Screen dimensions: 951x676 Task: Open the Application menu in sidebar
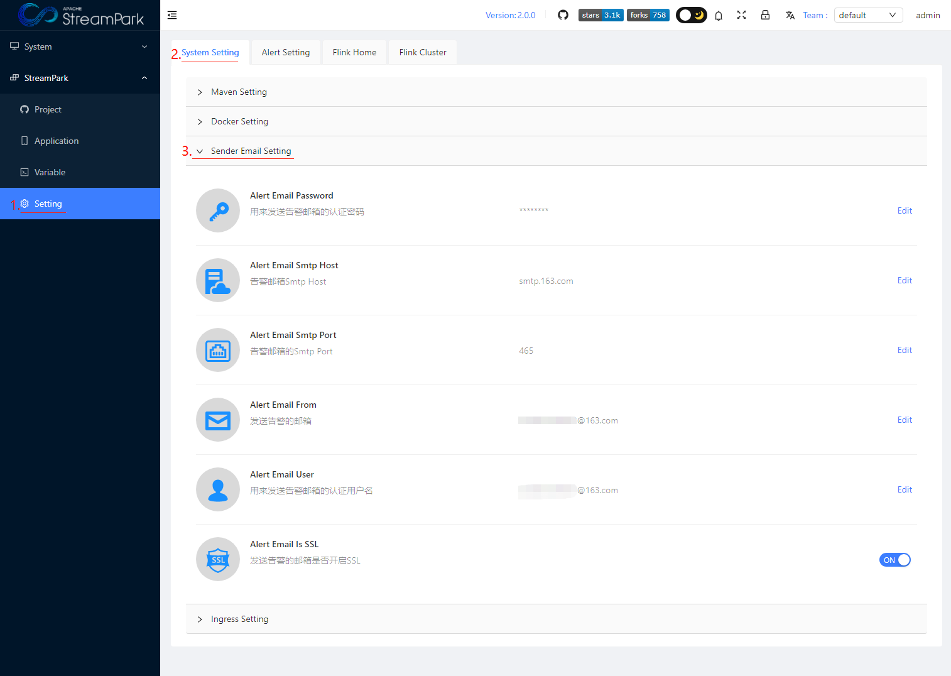point(57,141)
